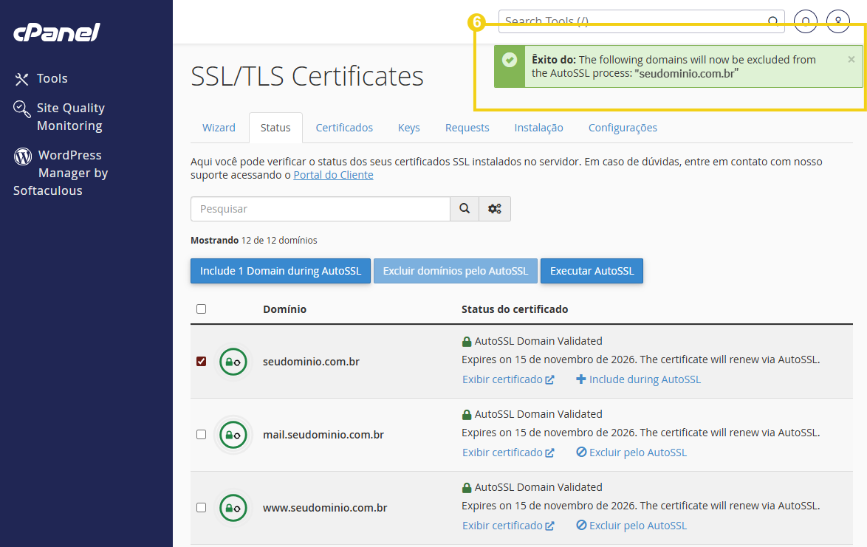Click the Domínio column header
Viewport: 867px width, 547px height.
[285, 309]
